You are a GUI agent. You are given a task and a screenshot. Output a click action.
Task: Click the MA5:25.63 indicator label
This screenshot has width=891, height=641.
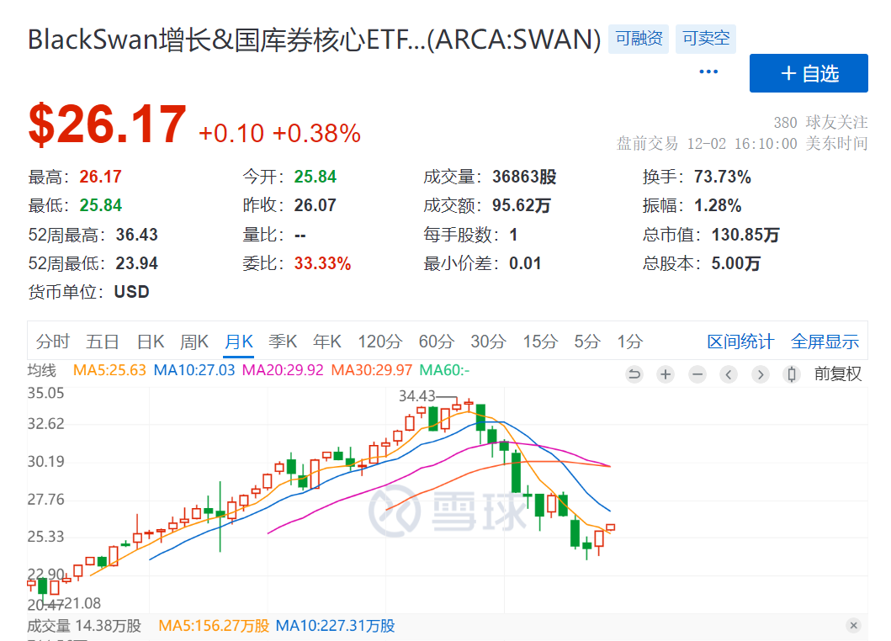[x=109, y=370]
